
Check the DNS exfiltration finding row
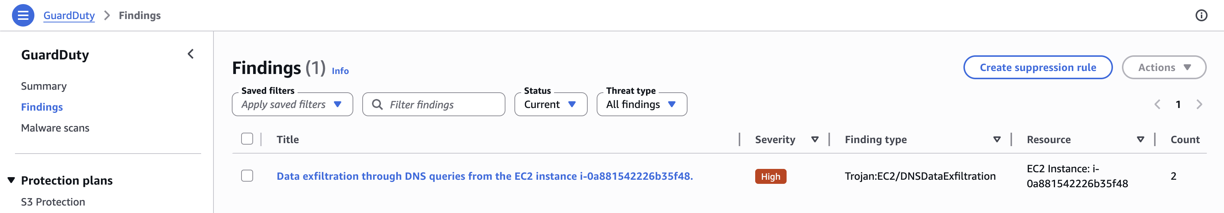(247, 176)
